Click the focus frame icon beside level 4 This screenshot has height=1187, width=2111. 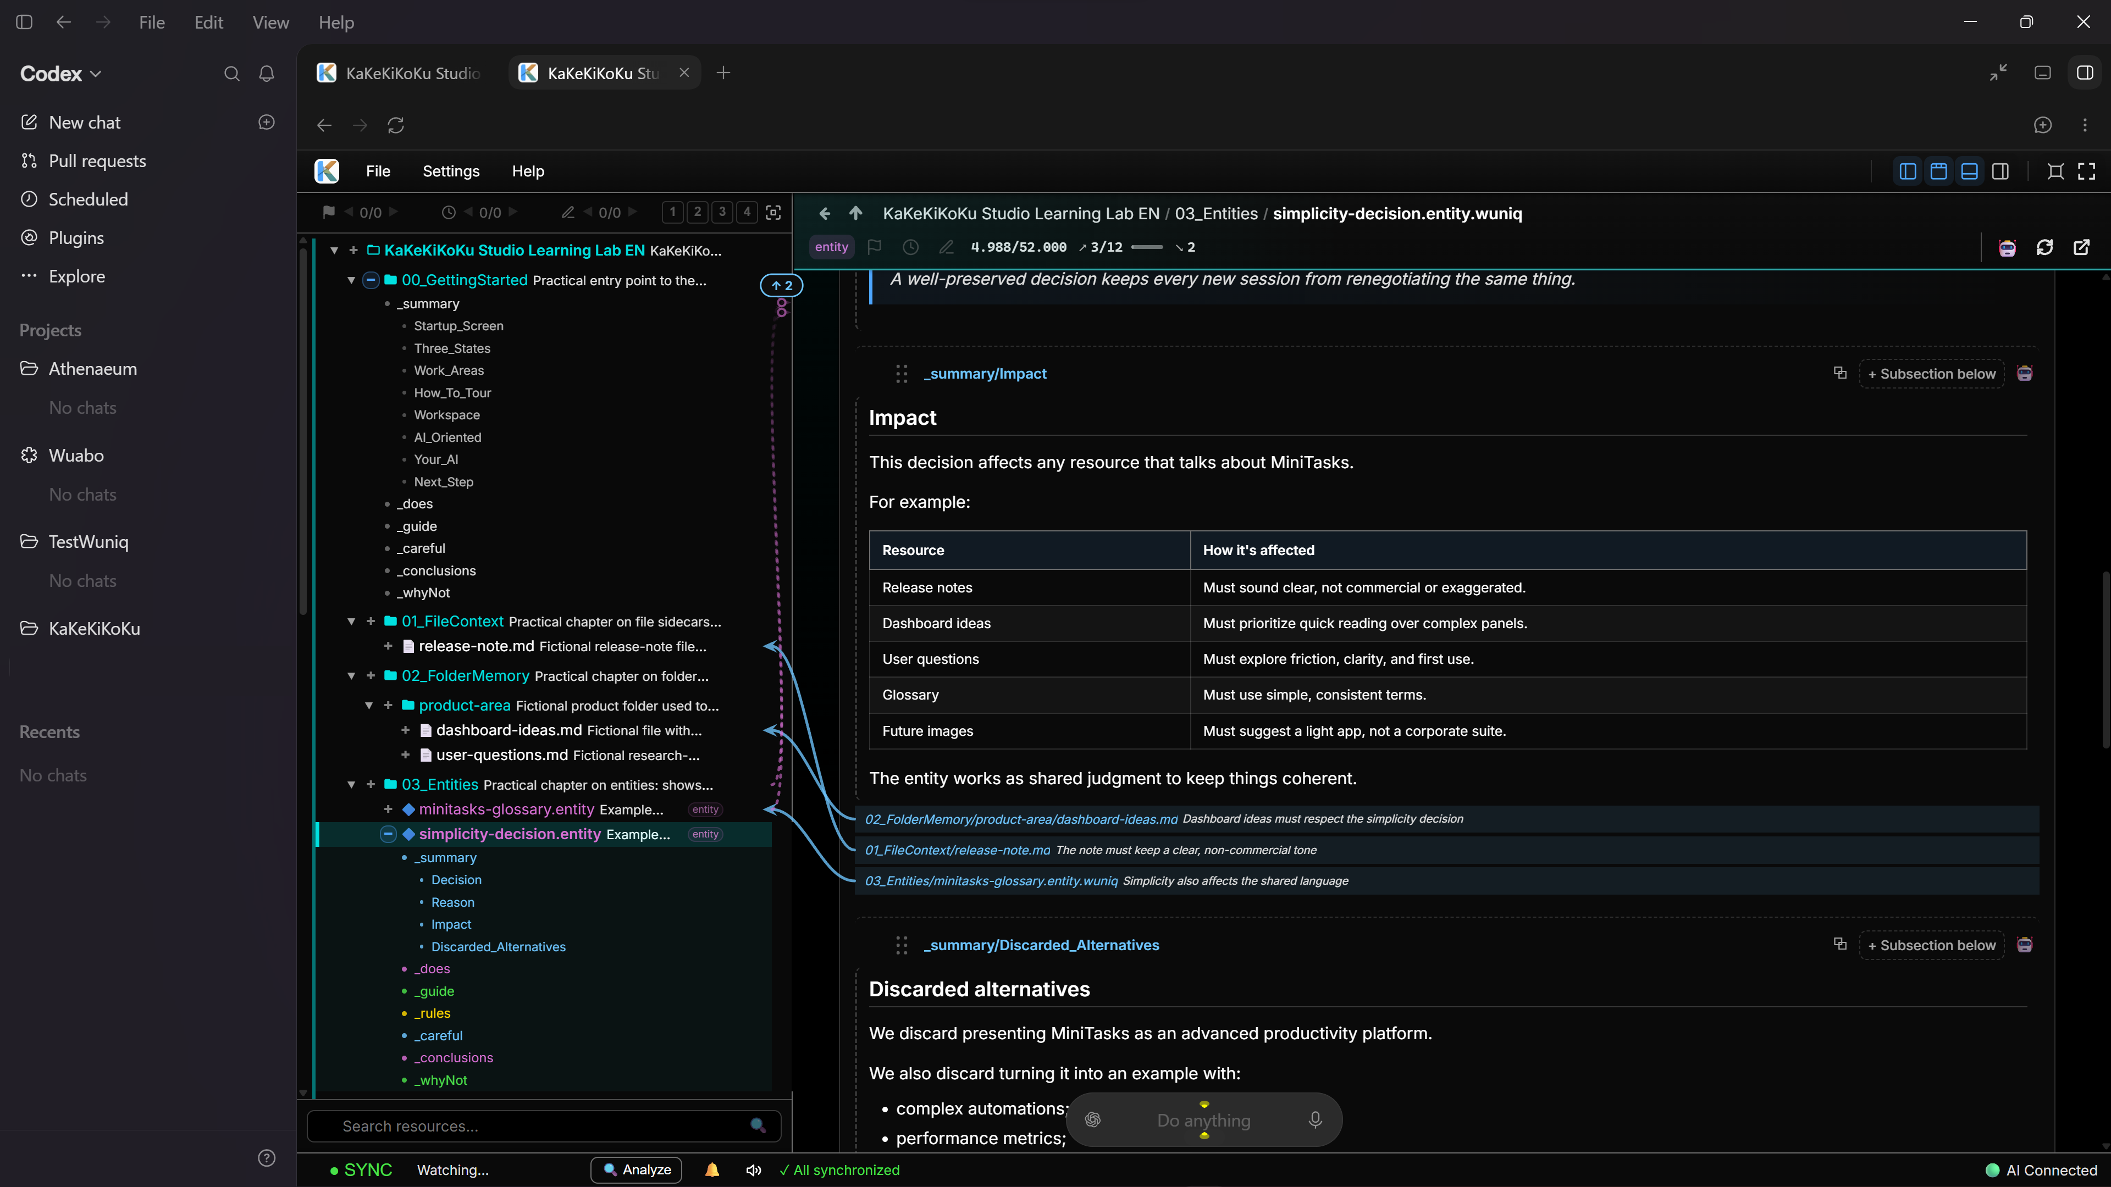coord(773,212)
